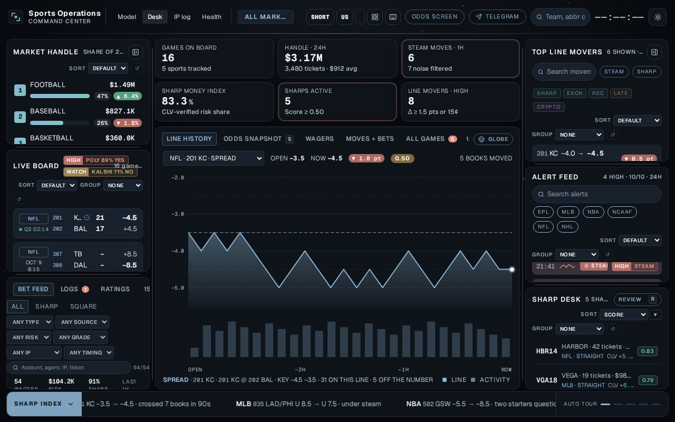Open the ODDS SCREEN button
This screenshot has height=422, width=675.
[x=435, y=17]
